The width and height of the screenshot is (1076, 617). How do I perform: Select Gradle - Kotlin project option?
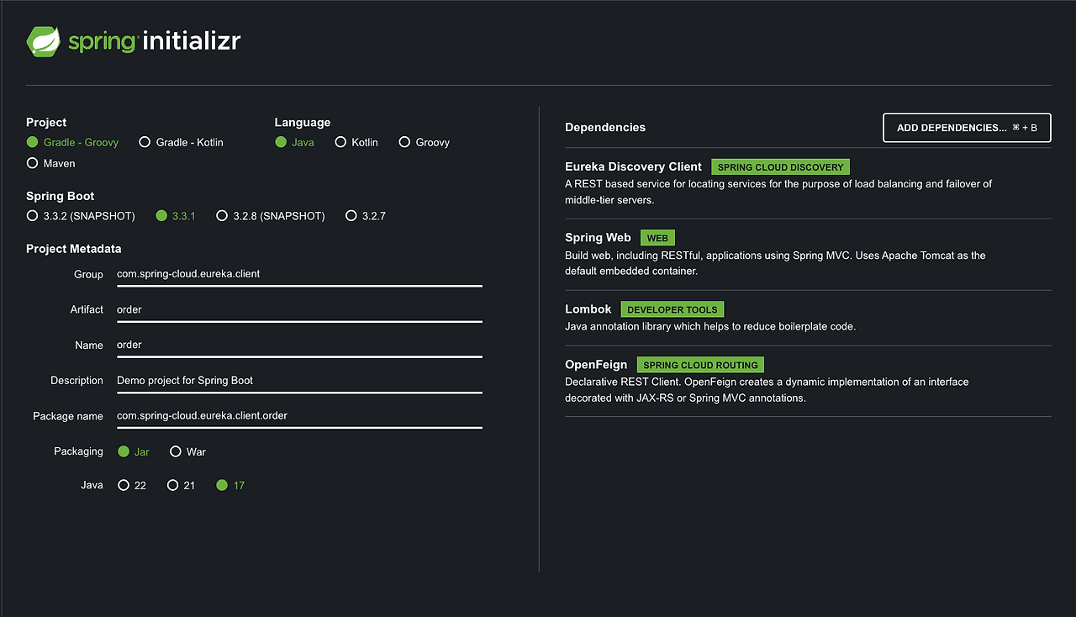tap(182, 142)
